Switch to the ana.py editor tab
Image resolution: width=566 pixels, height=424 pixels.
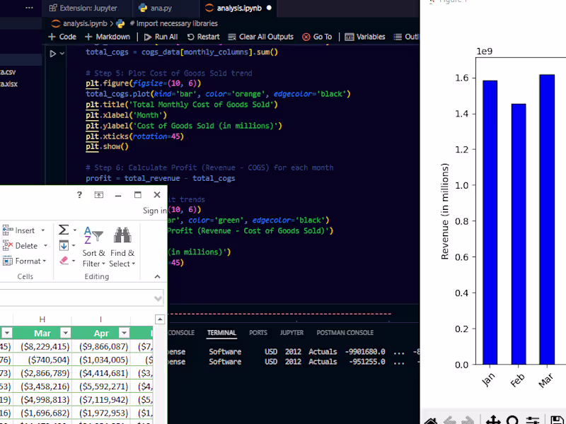[155, 8]
